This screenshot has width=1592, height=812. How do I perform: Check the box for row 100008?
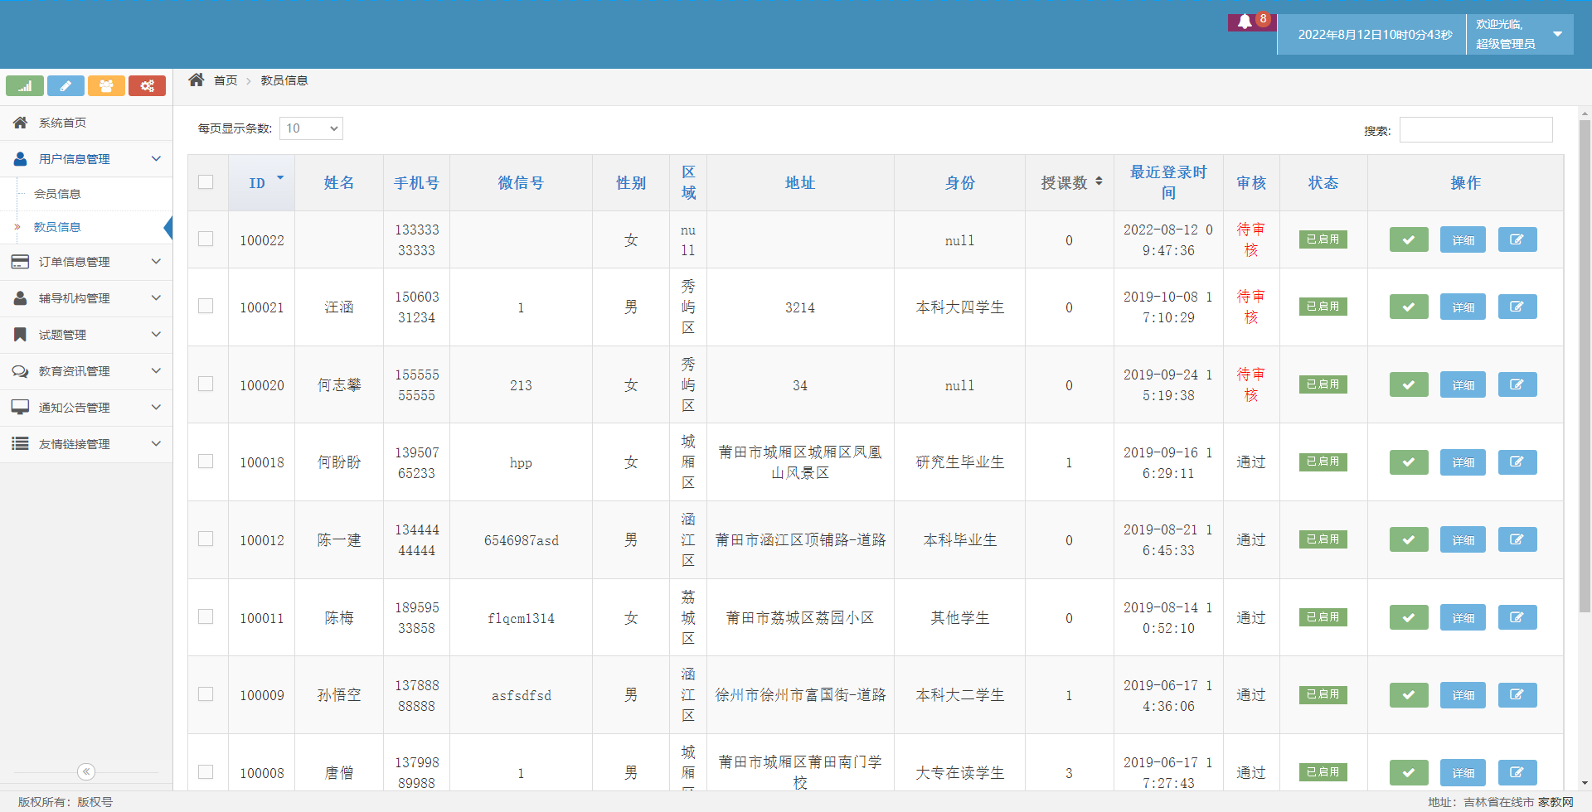point(206,771)
